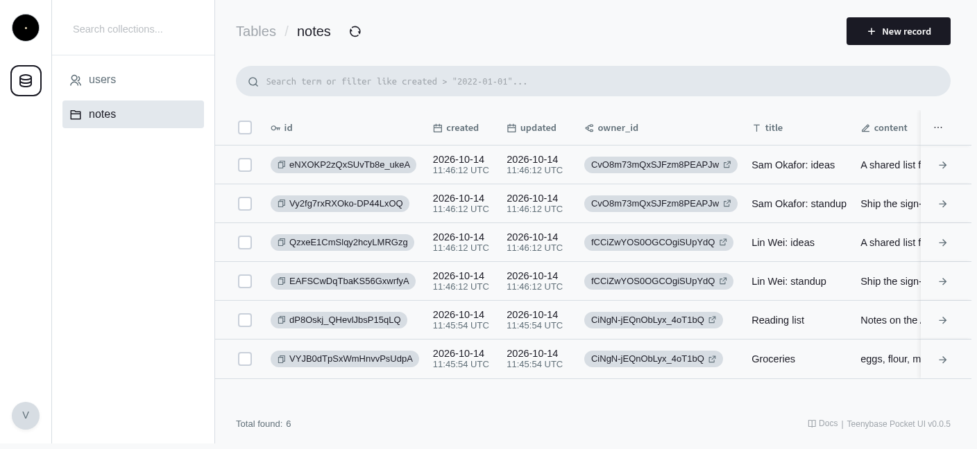Open owner link in Sam Okafor: ideas row
The width and height of the screenshot is (977, 449).
[727, 165]
